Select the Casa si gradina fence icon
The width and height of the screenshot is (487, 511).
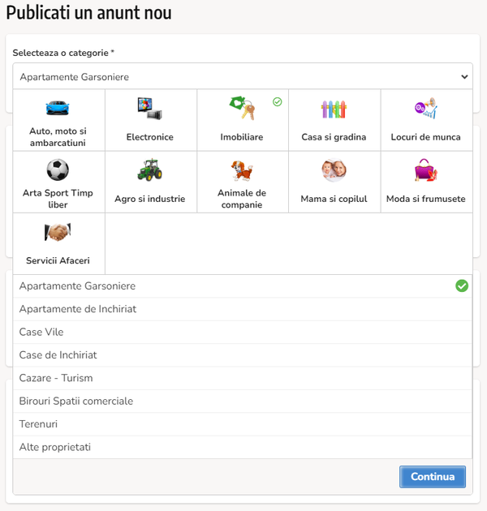point(334,109)
